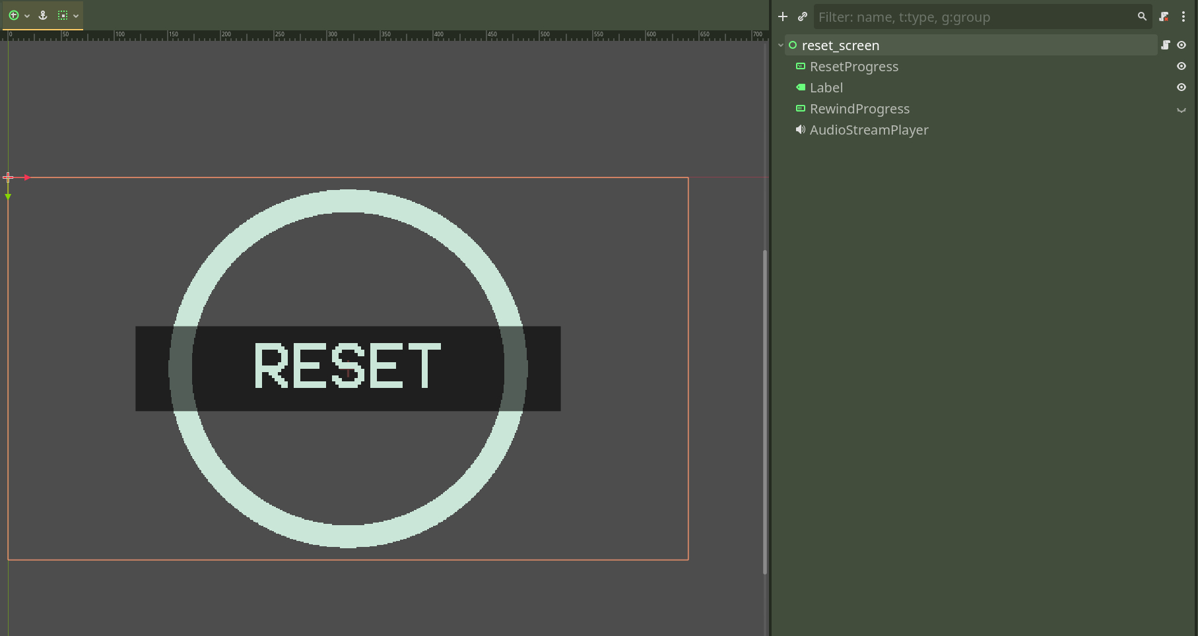Open the three-dot scene dock options menu
The image size is (1198, 636).
(1183, 16)
